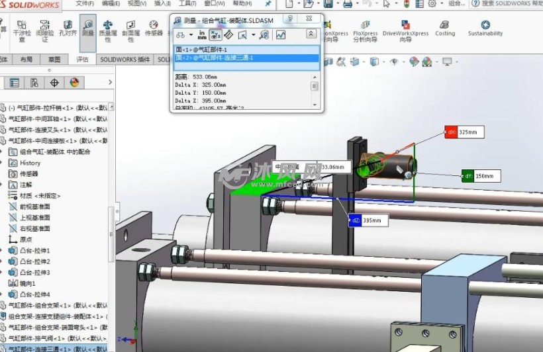Open 质量属性 mass properties tool
The height and width of the screenshot is (352, 543).
point(108,31)
